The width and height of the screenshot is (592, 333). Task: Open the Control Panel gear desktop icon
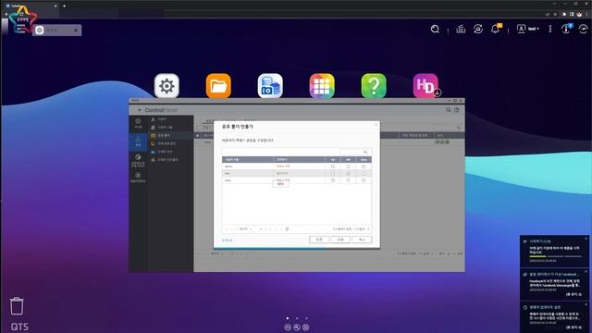click(x=166, y=86)
